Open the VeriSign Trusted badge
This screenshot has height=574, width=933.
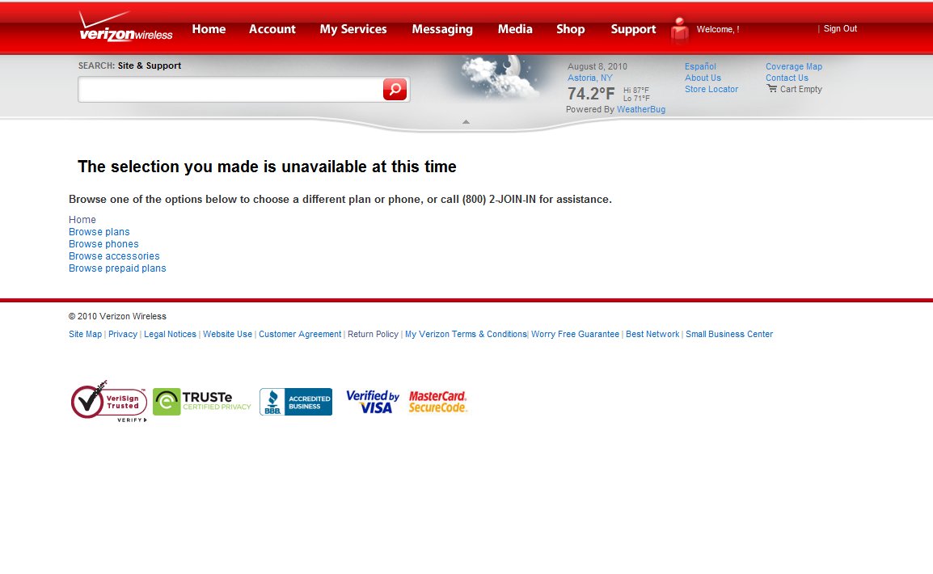tap(109, 402)
